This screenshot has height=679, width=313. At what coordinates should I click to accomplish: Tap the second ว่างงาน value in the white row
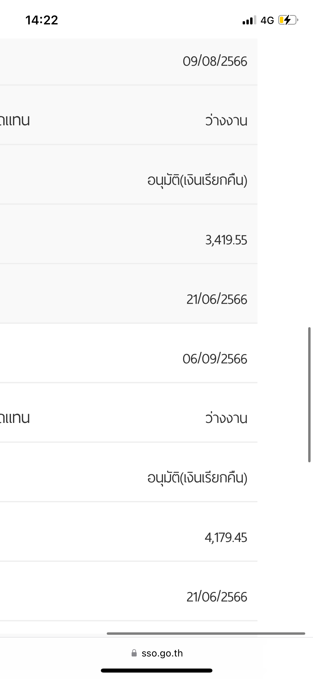tap(226, 418)
